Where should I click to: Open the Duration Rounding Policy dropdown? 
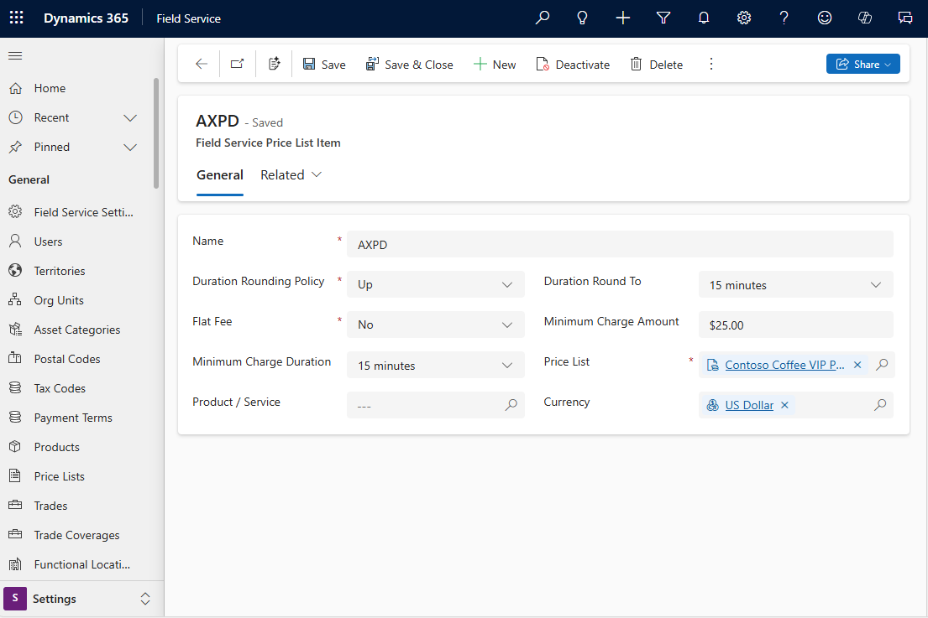435,284
